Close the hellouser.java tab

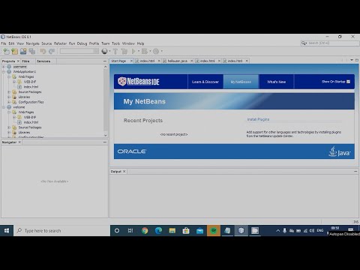(x=192, y=61)
